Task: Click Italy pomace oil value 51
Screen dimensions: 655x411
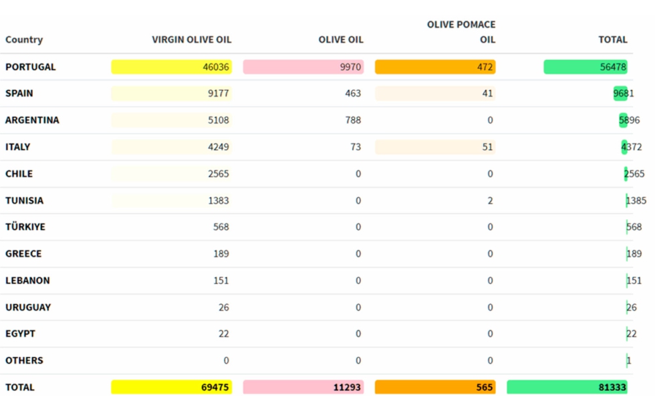Action: click(x=487, y=147)
